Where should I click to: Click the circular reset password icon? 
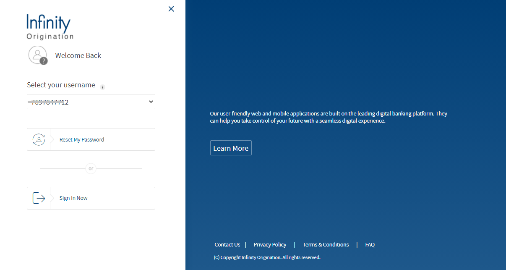tap(39, 140)
